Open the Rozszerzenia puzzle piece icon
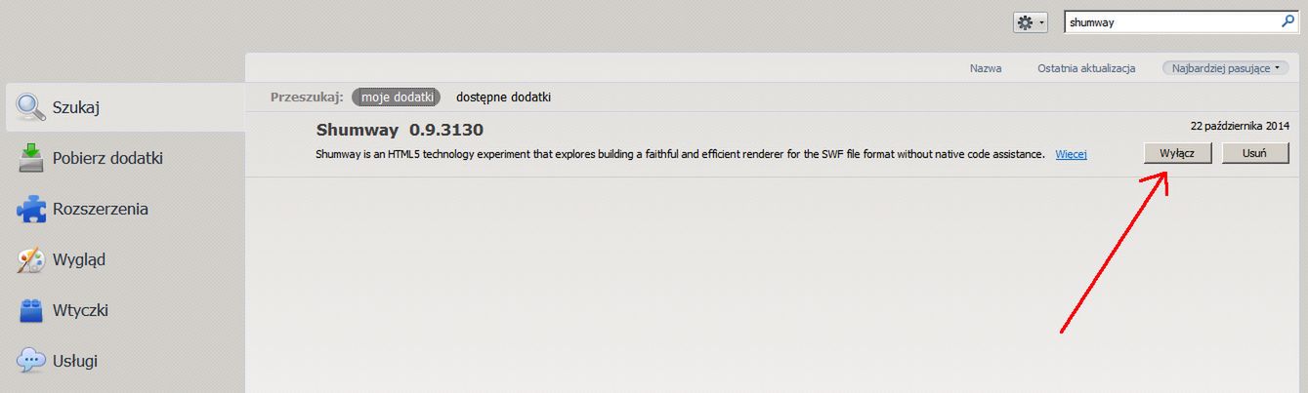This screenshot has width=1308, height=393. pyautogui.click(x=32, y=209)
